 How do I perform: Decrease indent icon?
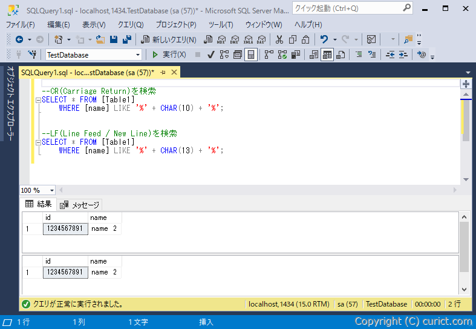pos(390,55)
